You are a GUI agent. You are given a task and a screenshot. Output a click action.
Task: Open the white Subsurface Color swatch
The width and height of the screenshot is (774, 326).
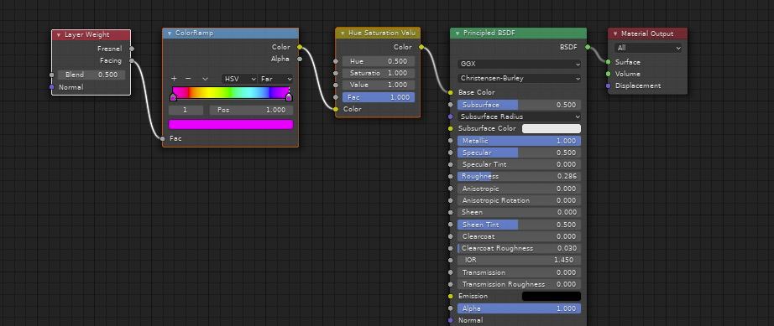552,128
